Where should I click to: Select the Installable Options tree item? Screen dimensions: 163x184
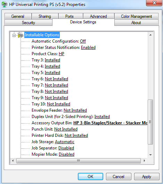(42, 35)
